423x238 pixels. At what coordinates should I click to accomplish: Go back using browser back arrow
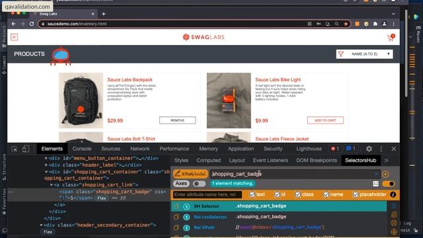tap(13, 24)
